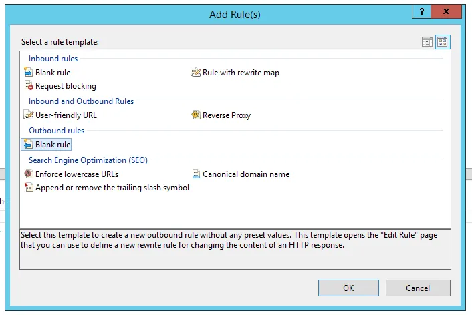Select the User-friendly URL template icon

coord(29,115)
